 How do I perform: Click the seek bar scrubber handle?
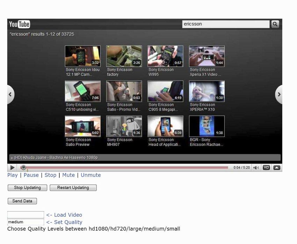click(23, 167)
